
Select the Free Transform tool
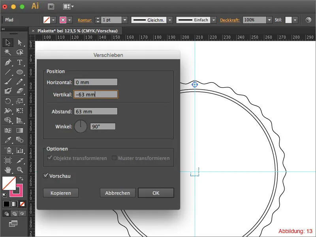[20, 111]
